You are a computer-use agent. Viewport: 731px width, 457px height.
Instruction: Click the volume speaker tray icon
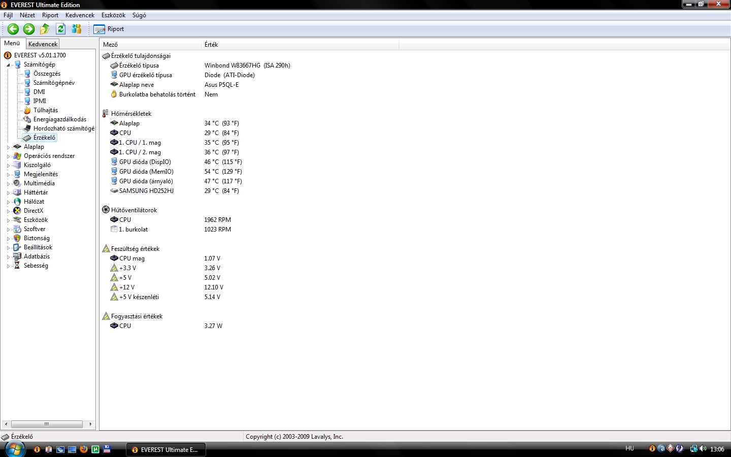click(x=703, y=449)
